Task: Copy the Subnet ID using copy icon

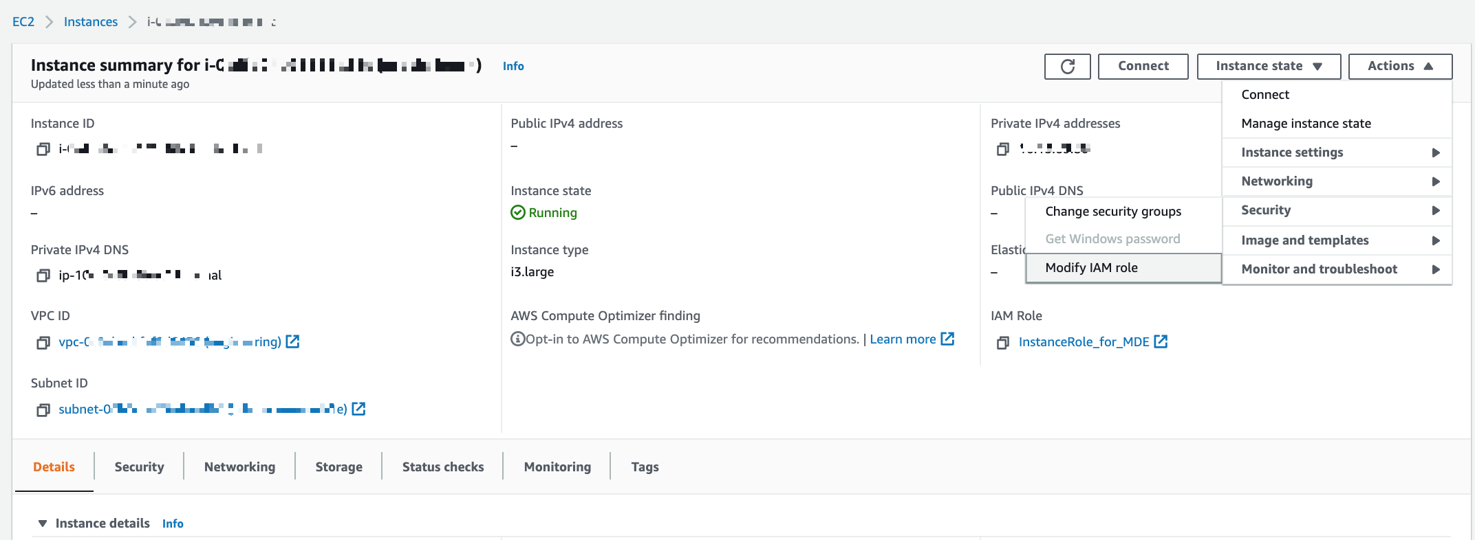Action: (43, 409)
